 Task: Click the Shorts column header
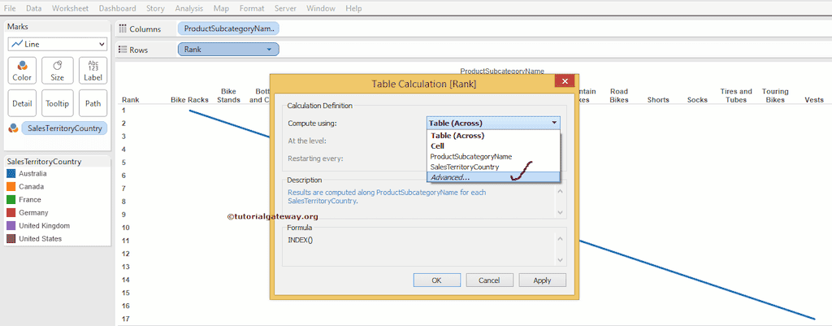pyautogui.click(x=658, y=100)
